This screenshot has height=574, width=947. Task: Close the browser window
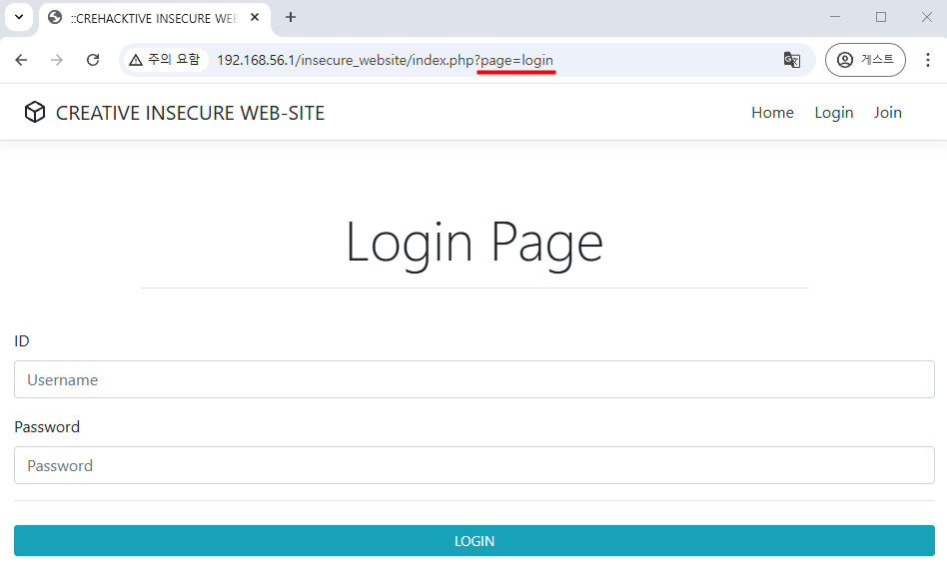click(x=926, y=17)
